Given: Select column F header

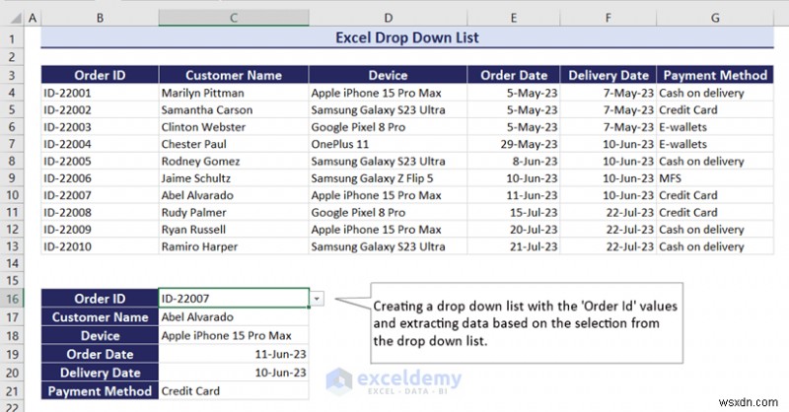Looking at the screenshot, I should (608, 18).
